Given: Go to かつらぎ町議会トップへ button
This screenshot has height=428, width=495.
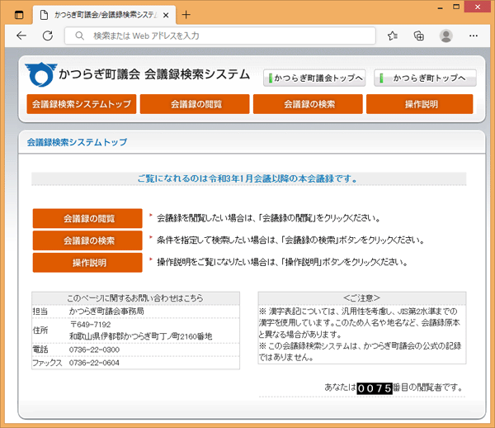Looking at the screenshot, I should 313,78.
